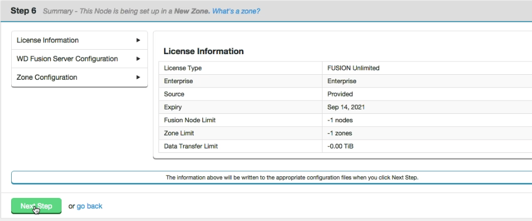The image size is (532, 221).
Task: Click the configuration files notice message
Action: [292, 177]
